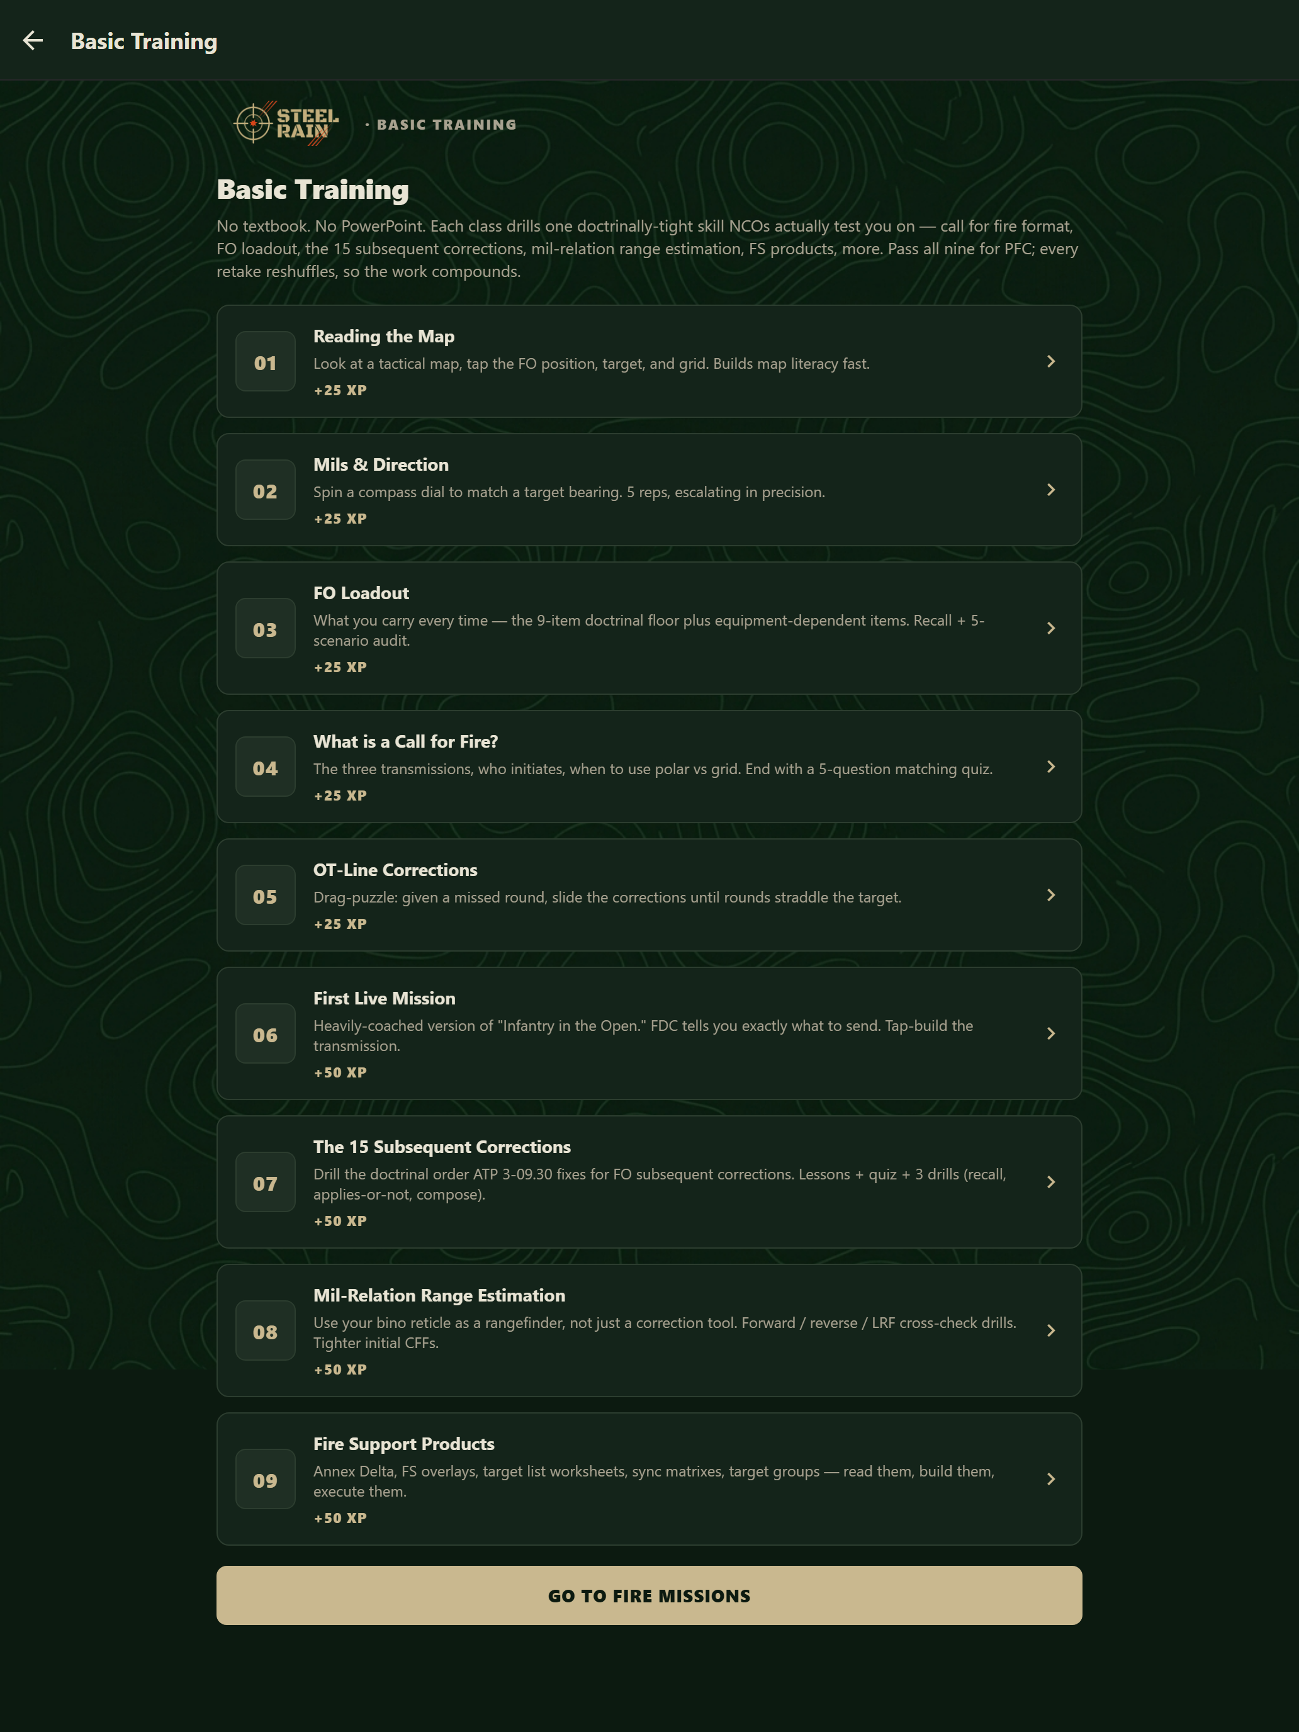Expand FO Loadout via its chevron arrow
This screenshot has width=1299, height=1732.
[1051, 629]
